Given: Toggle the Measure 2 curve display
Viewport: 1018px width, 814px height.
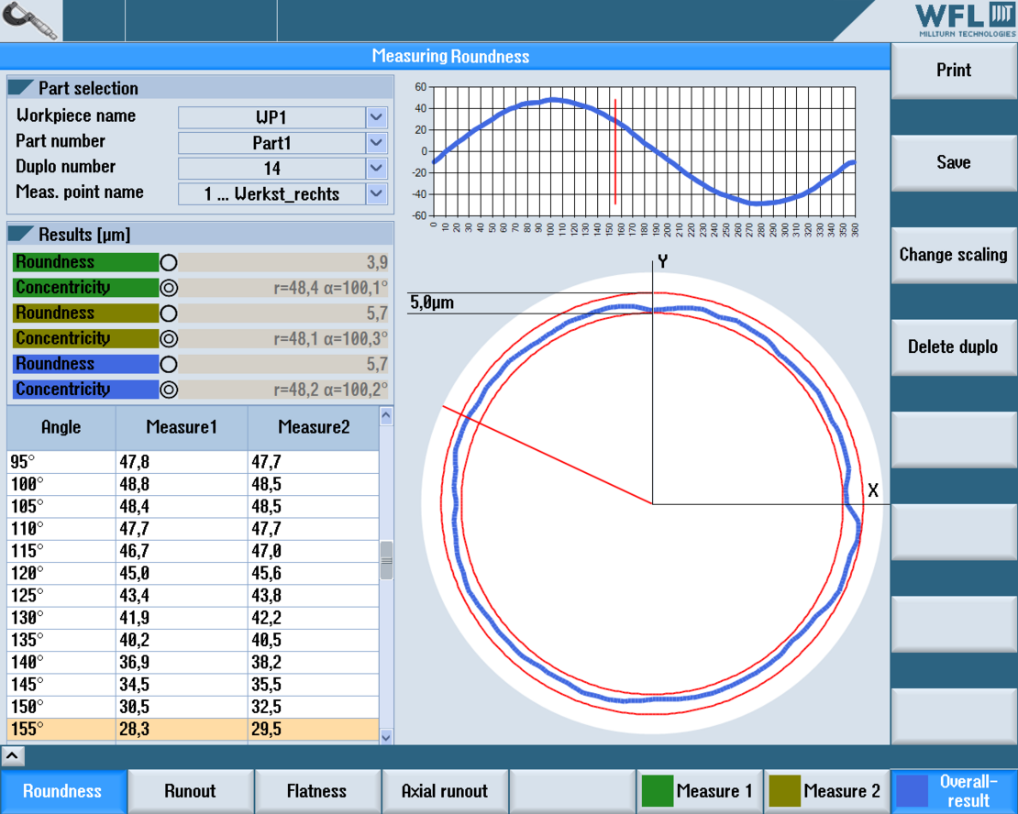Looking at the screenshot, I should (x=826, y=791).
